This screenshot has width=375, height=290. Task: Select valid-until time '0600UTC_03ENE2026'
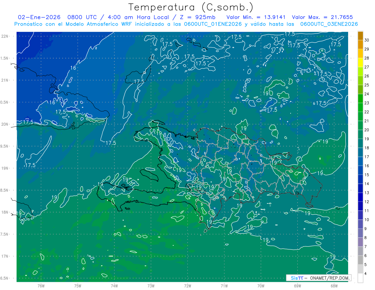pyautogui.click(x=329, y=24)
